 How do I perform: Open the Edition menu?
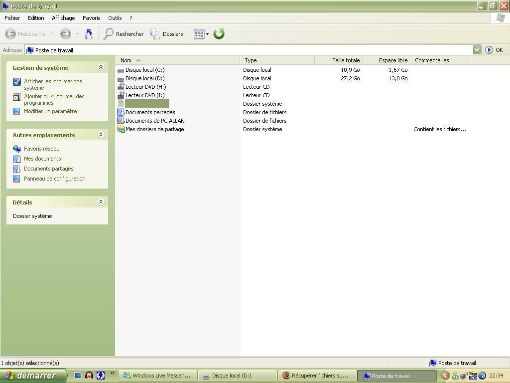[x=36, y=18]
